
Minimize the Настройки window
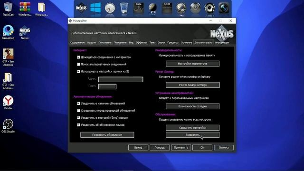211,21
